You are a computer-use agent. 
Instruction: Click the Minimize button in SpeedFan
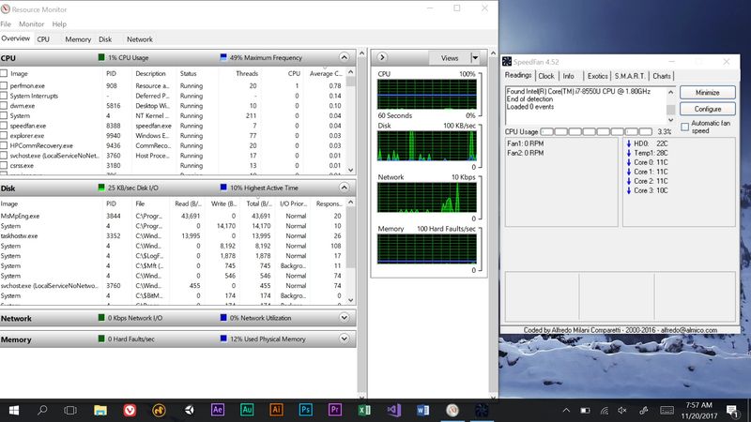coord(708,92)
